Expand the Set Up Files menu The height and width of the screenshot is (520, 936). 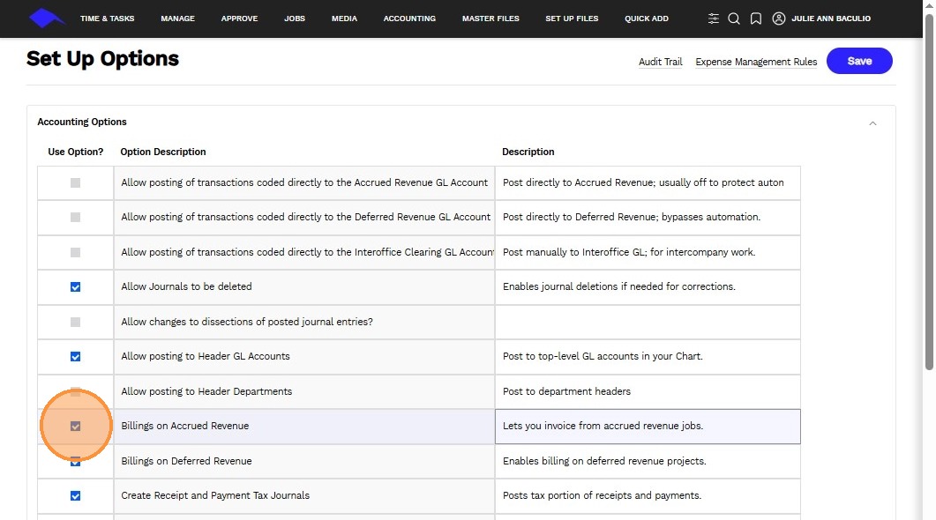572,19
